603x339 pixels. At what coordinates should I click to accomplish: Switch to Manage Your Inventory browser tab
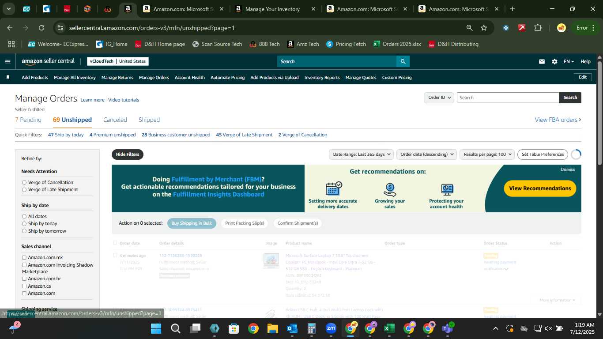272,9
